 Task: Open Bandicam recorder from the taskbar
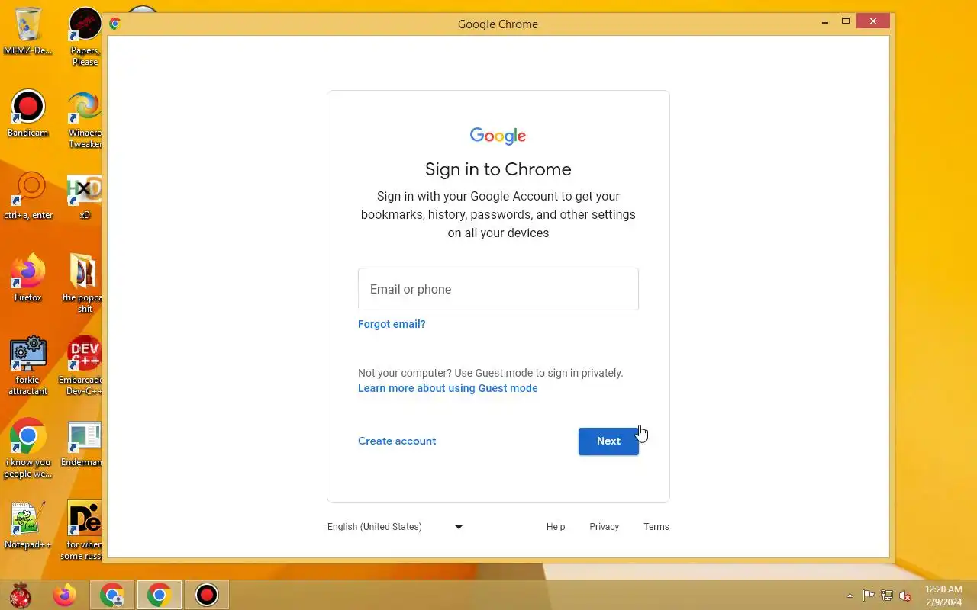[x=207, y=595]
